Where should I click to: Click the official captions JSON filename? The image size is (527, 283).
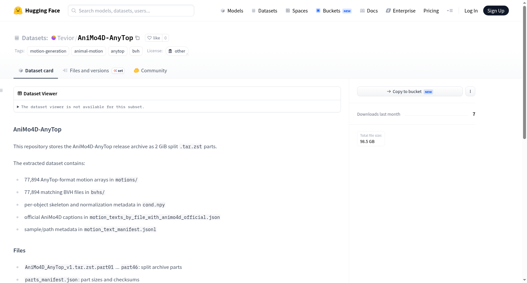155,217
